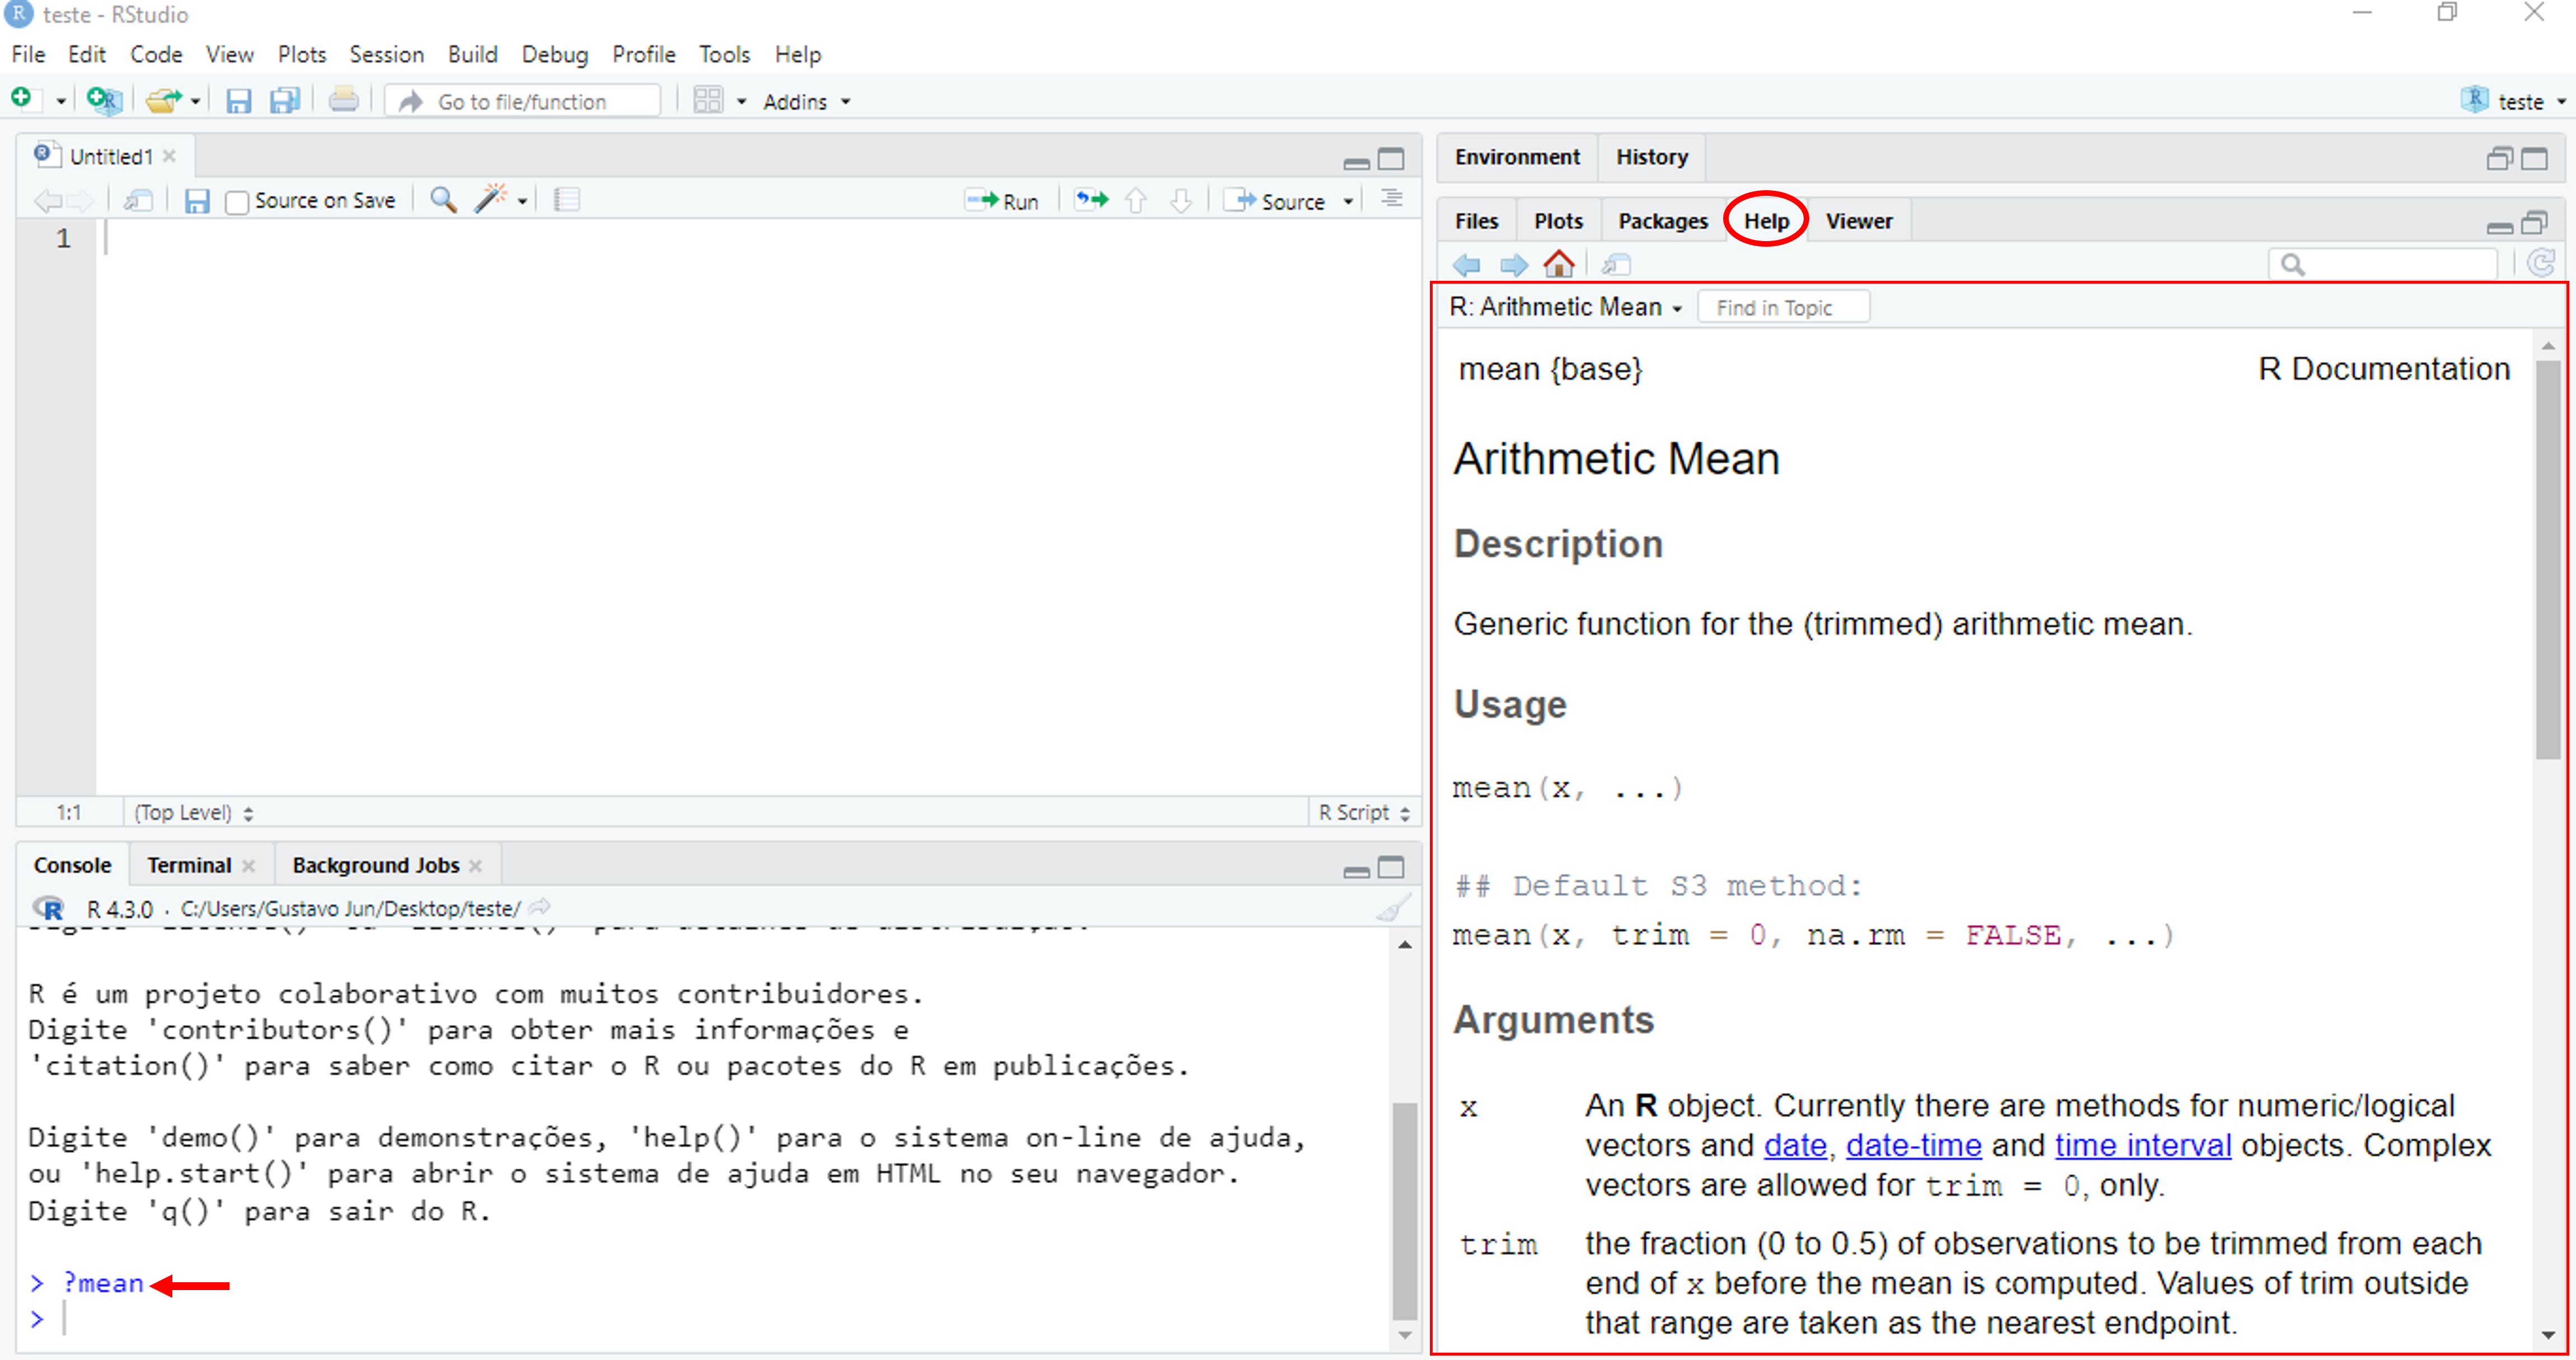
Task: Open the Session menu
Action: coord(387,55)
